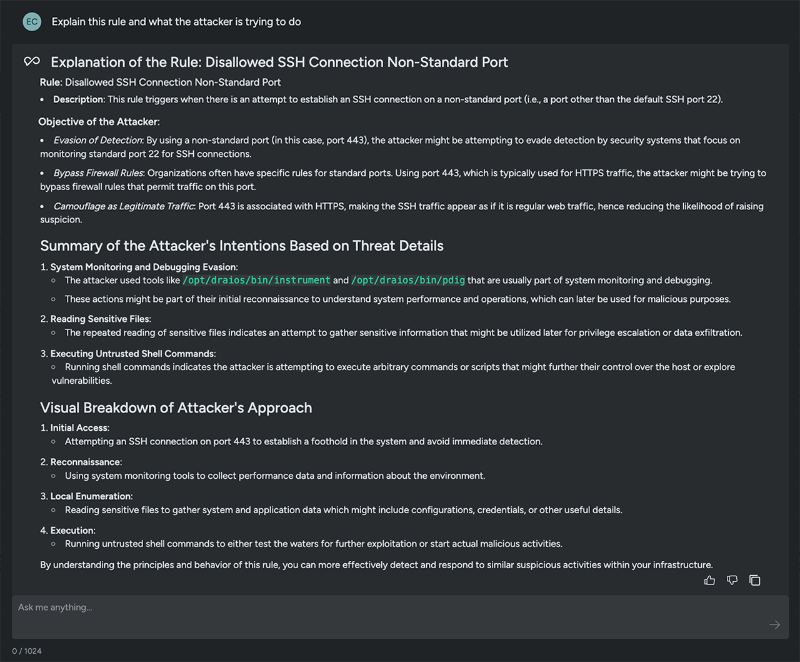Click the EC user avatar
Viewport: 800px width, 662px height.
(32, 21)
